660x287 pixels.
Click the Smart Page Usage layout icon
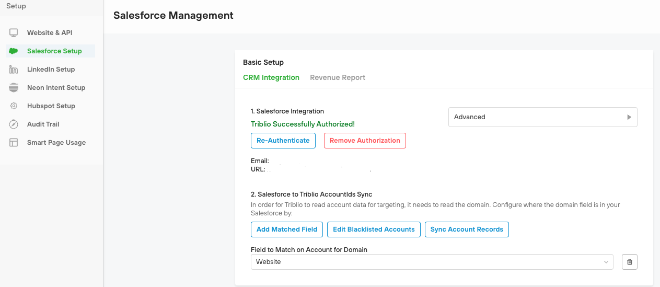coord(14,143)
